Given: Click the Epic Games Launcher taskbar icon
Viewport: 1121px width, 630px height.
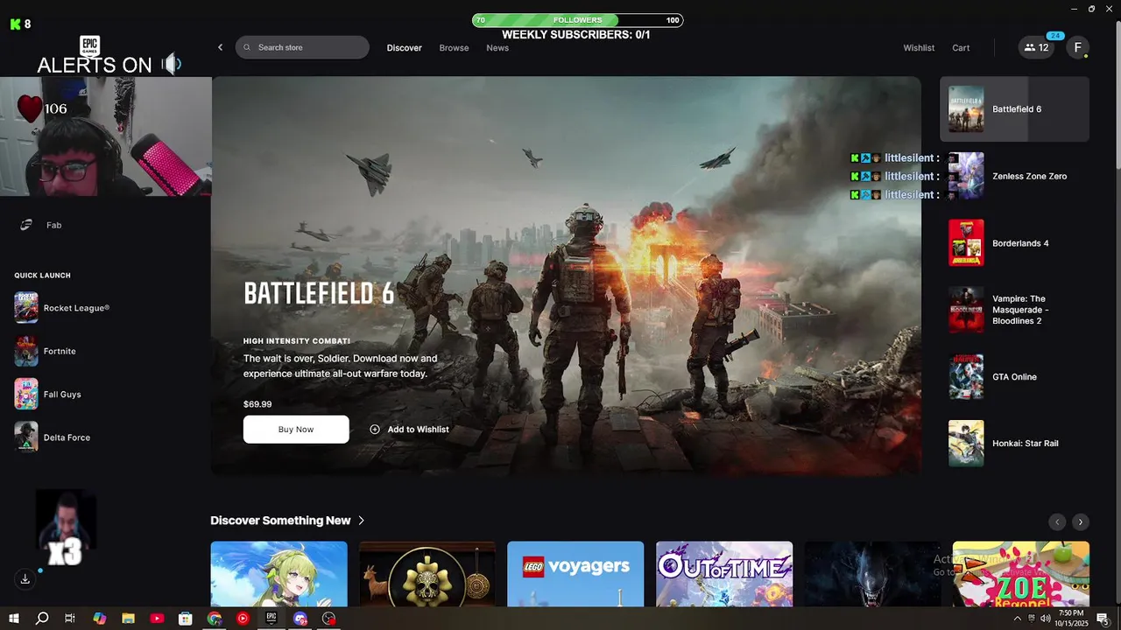Looking at the screenshot, I should (271, 619).
